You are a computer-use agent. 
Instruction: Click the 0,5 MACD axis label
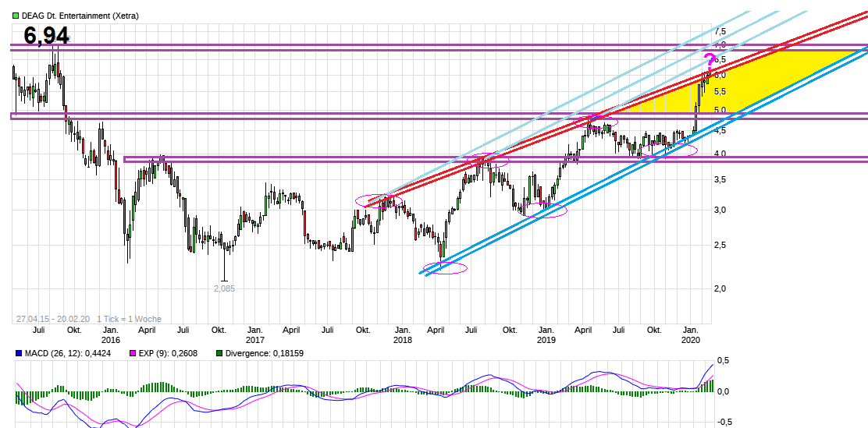pyautogui.click(x=724, y=360)
